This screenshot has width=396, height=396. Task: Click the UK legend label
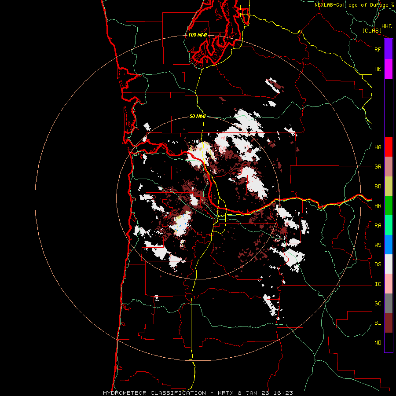coord(378,69)
